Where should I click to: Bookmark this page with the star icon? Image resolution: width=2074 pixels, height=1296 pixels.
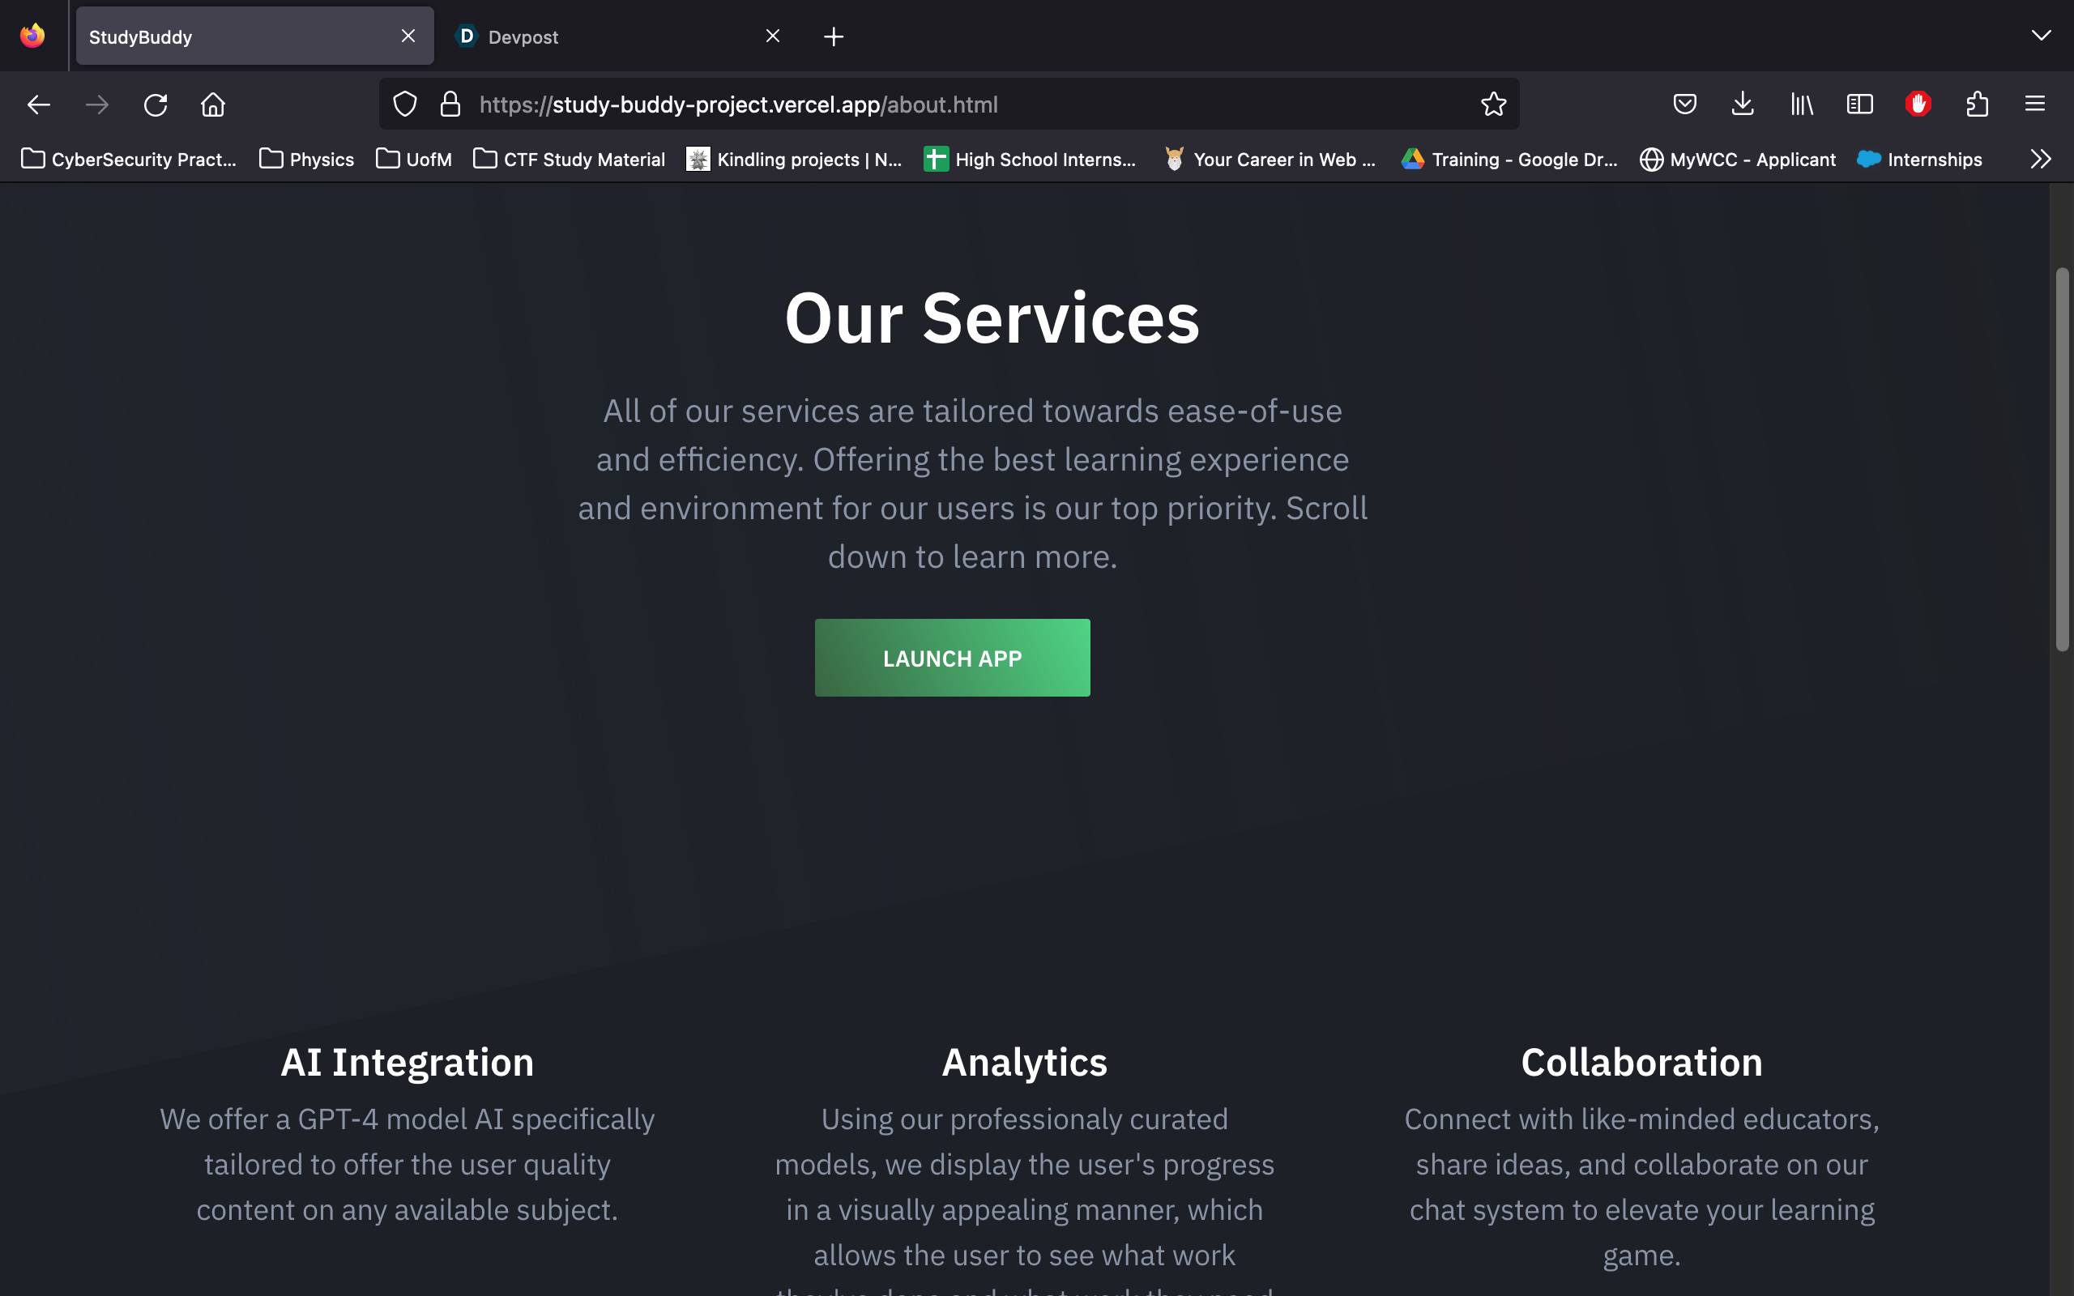tap(1493, 104)
